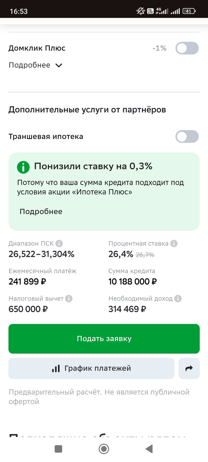
Task: Tap info icon next to Диапазон ПСК
Action: coord(59,244)
